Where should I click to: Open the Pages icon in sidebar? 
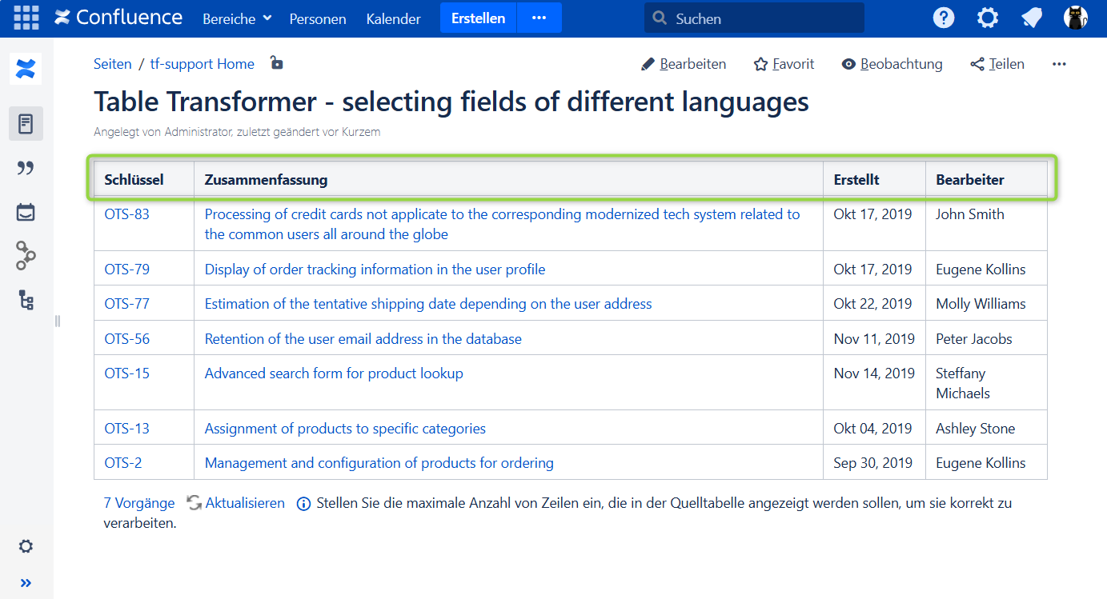[x=26, y=124]
